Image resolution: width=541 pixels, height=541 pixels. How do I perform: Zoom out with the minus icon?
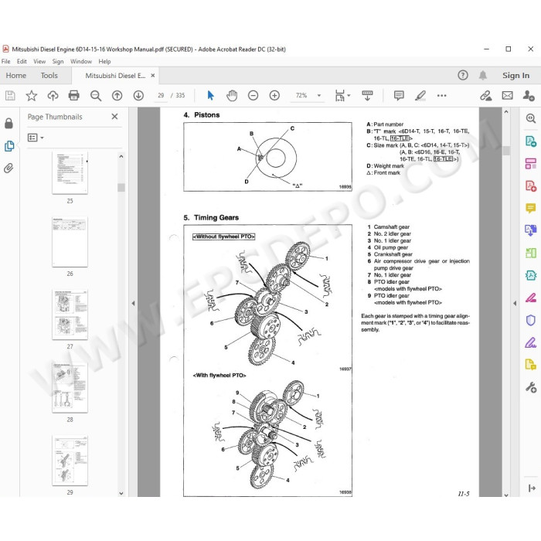tap(253, 95)
